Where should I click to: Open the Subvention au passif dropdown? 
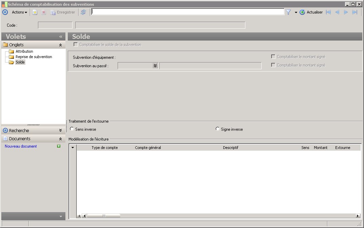[x=155, y=66]
